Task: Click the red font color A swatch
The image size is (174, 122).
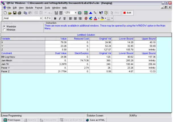Action: coord(95,18)
